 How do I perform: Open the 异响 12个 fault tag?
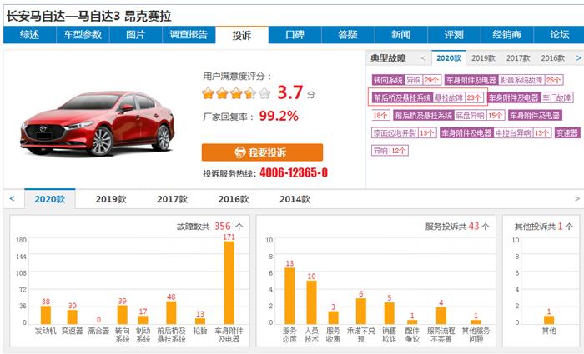(390, 151)
